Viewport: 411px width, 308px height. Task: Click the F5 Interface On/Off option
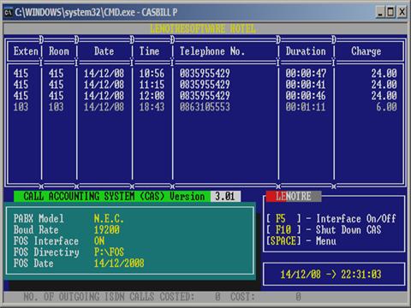[331, 219]
